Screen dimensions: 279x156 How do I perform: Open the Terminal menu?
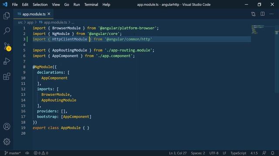(91, 5)
